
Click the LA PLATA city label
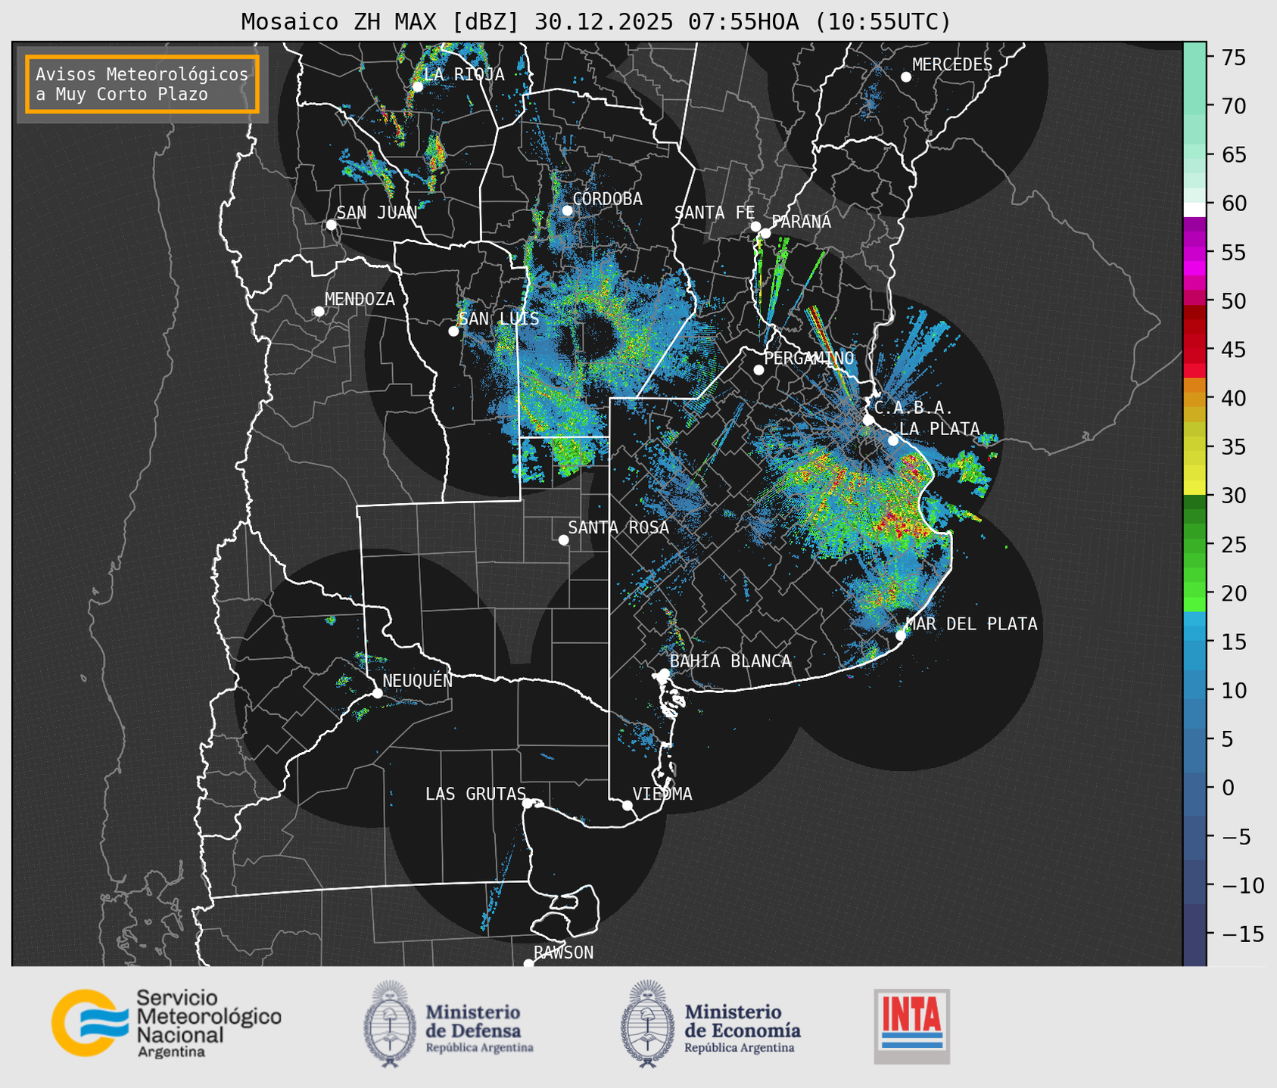939,429
